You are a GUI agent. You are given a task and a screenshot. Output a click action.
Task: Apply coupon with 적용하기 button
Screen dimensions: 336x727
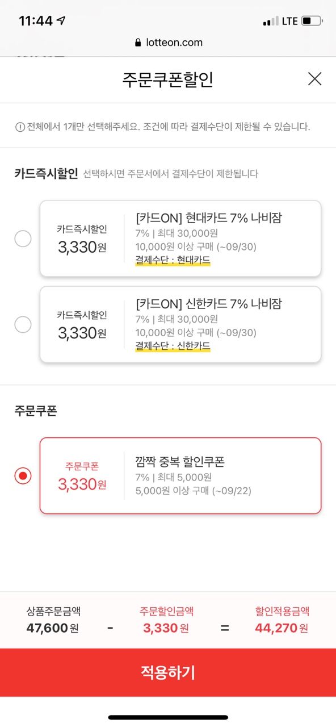tap(168, 672)
